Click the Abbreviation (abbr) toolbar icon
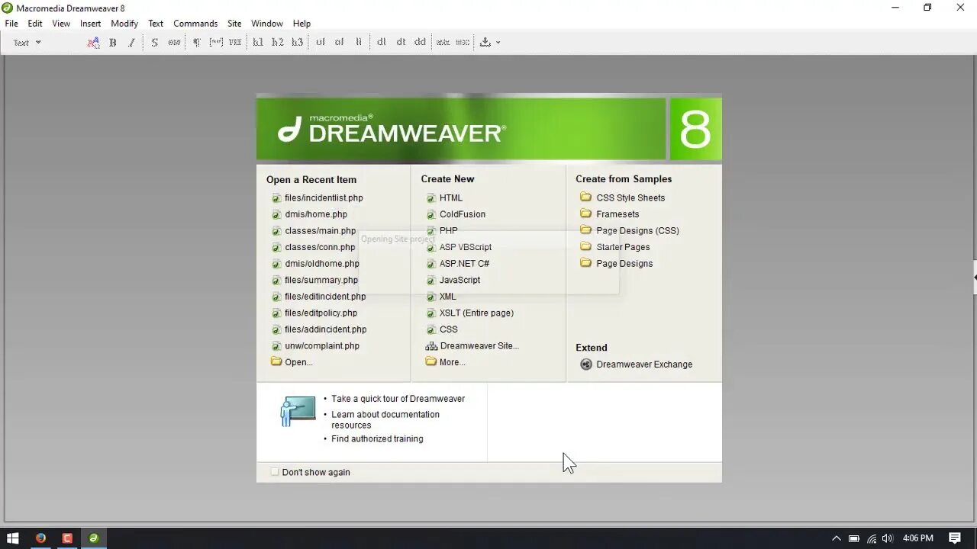This screenshot has width=977, height=549. pyautogui.click(x=443, y=43)
